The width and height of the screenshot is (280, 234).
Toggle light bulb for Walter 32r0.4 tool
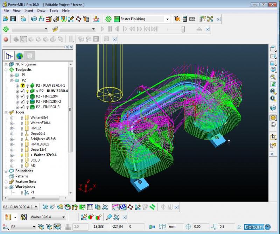point(22,155)
